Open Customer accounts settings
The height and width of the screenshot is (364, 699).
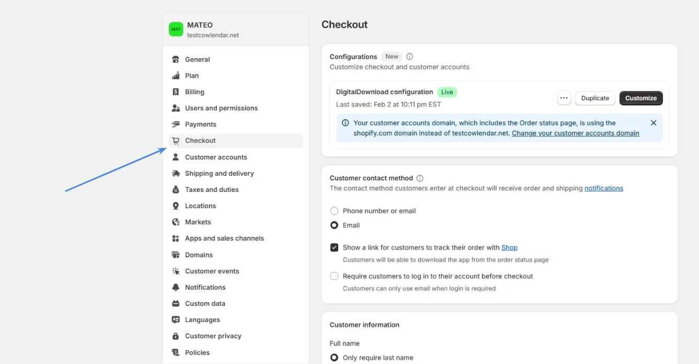(x=236, y=157)
